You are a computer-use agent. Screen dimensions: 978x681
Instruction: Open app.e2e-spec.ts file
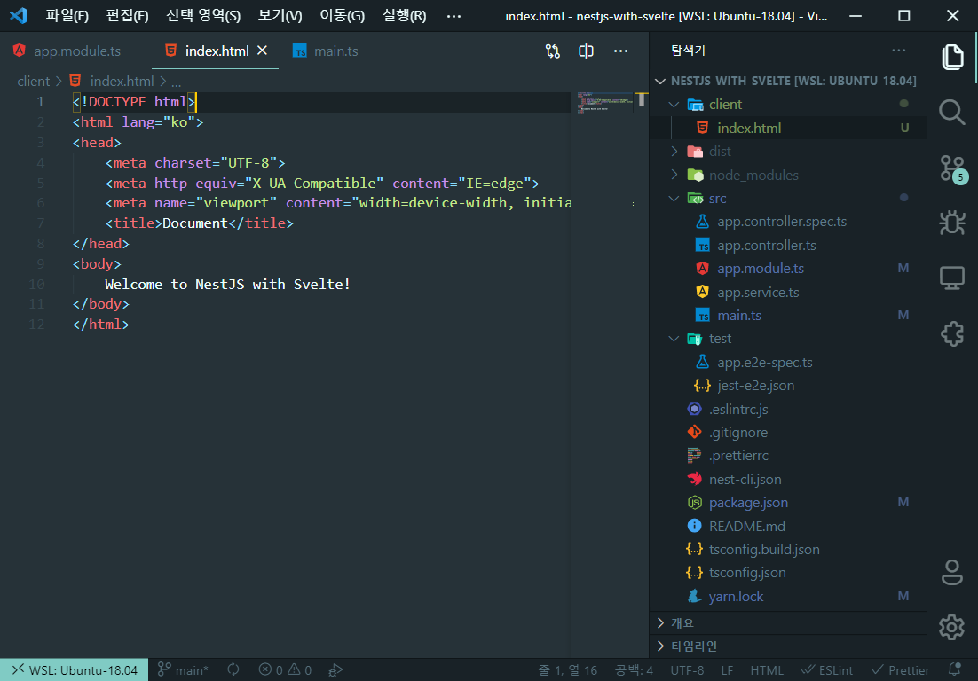pos(788,363)
